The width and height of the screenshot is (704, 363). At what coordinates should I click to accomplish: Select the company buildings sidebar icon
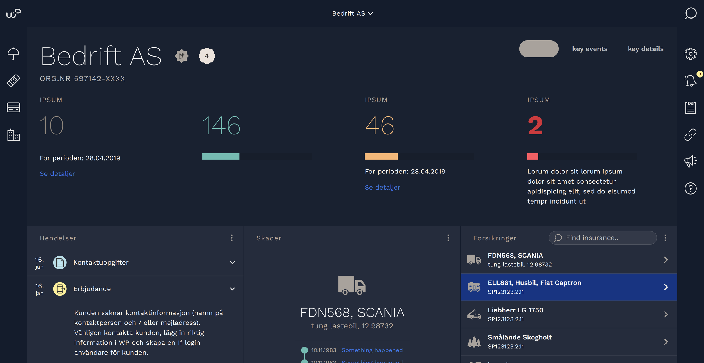tap(13, 135)
